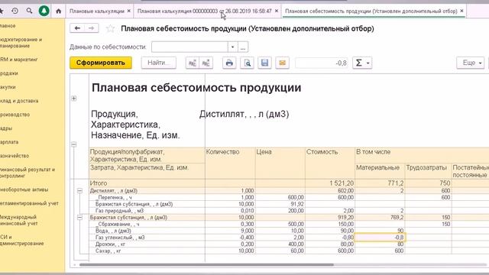Open Регламентированный учет section
The image size is (489, 275).
29,203
